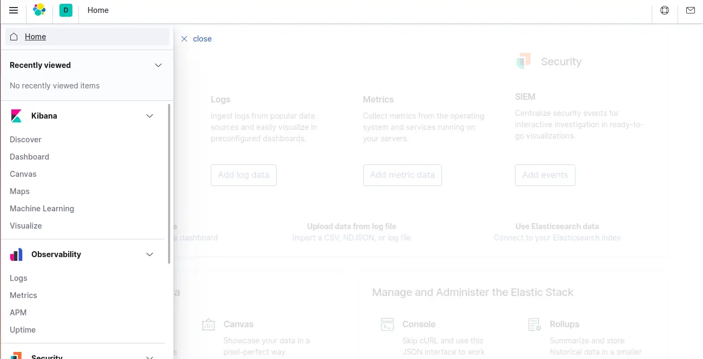
Task: Click the Security shield logo in sidebar
Action: point(16,356)
